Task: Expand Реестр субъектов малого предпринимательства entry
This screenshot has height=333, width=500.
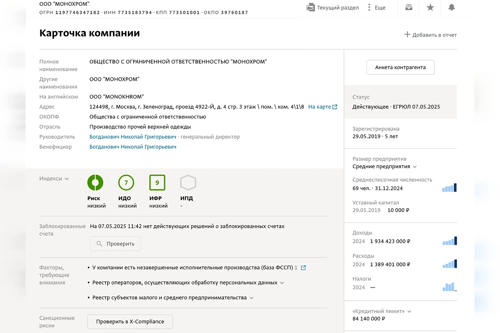Action: 252,298
